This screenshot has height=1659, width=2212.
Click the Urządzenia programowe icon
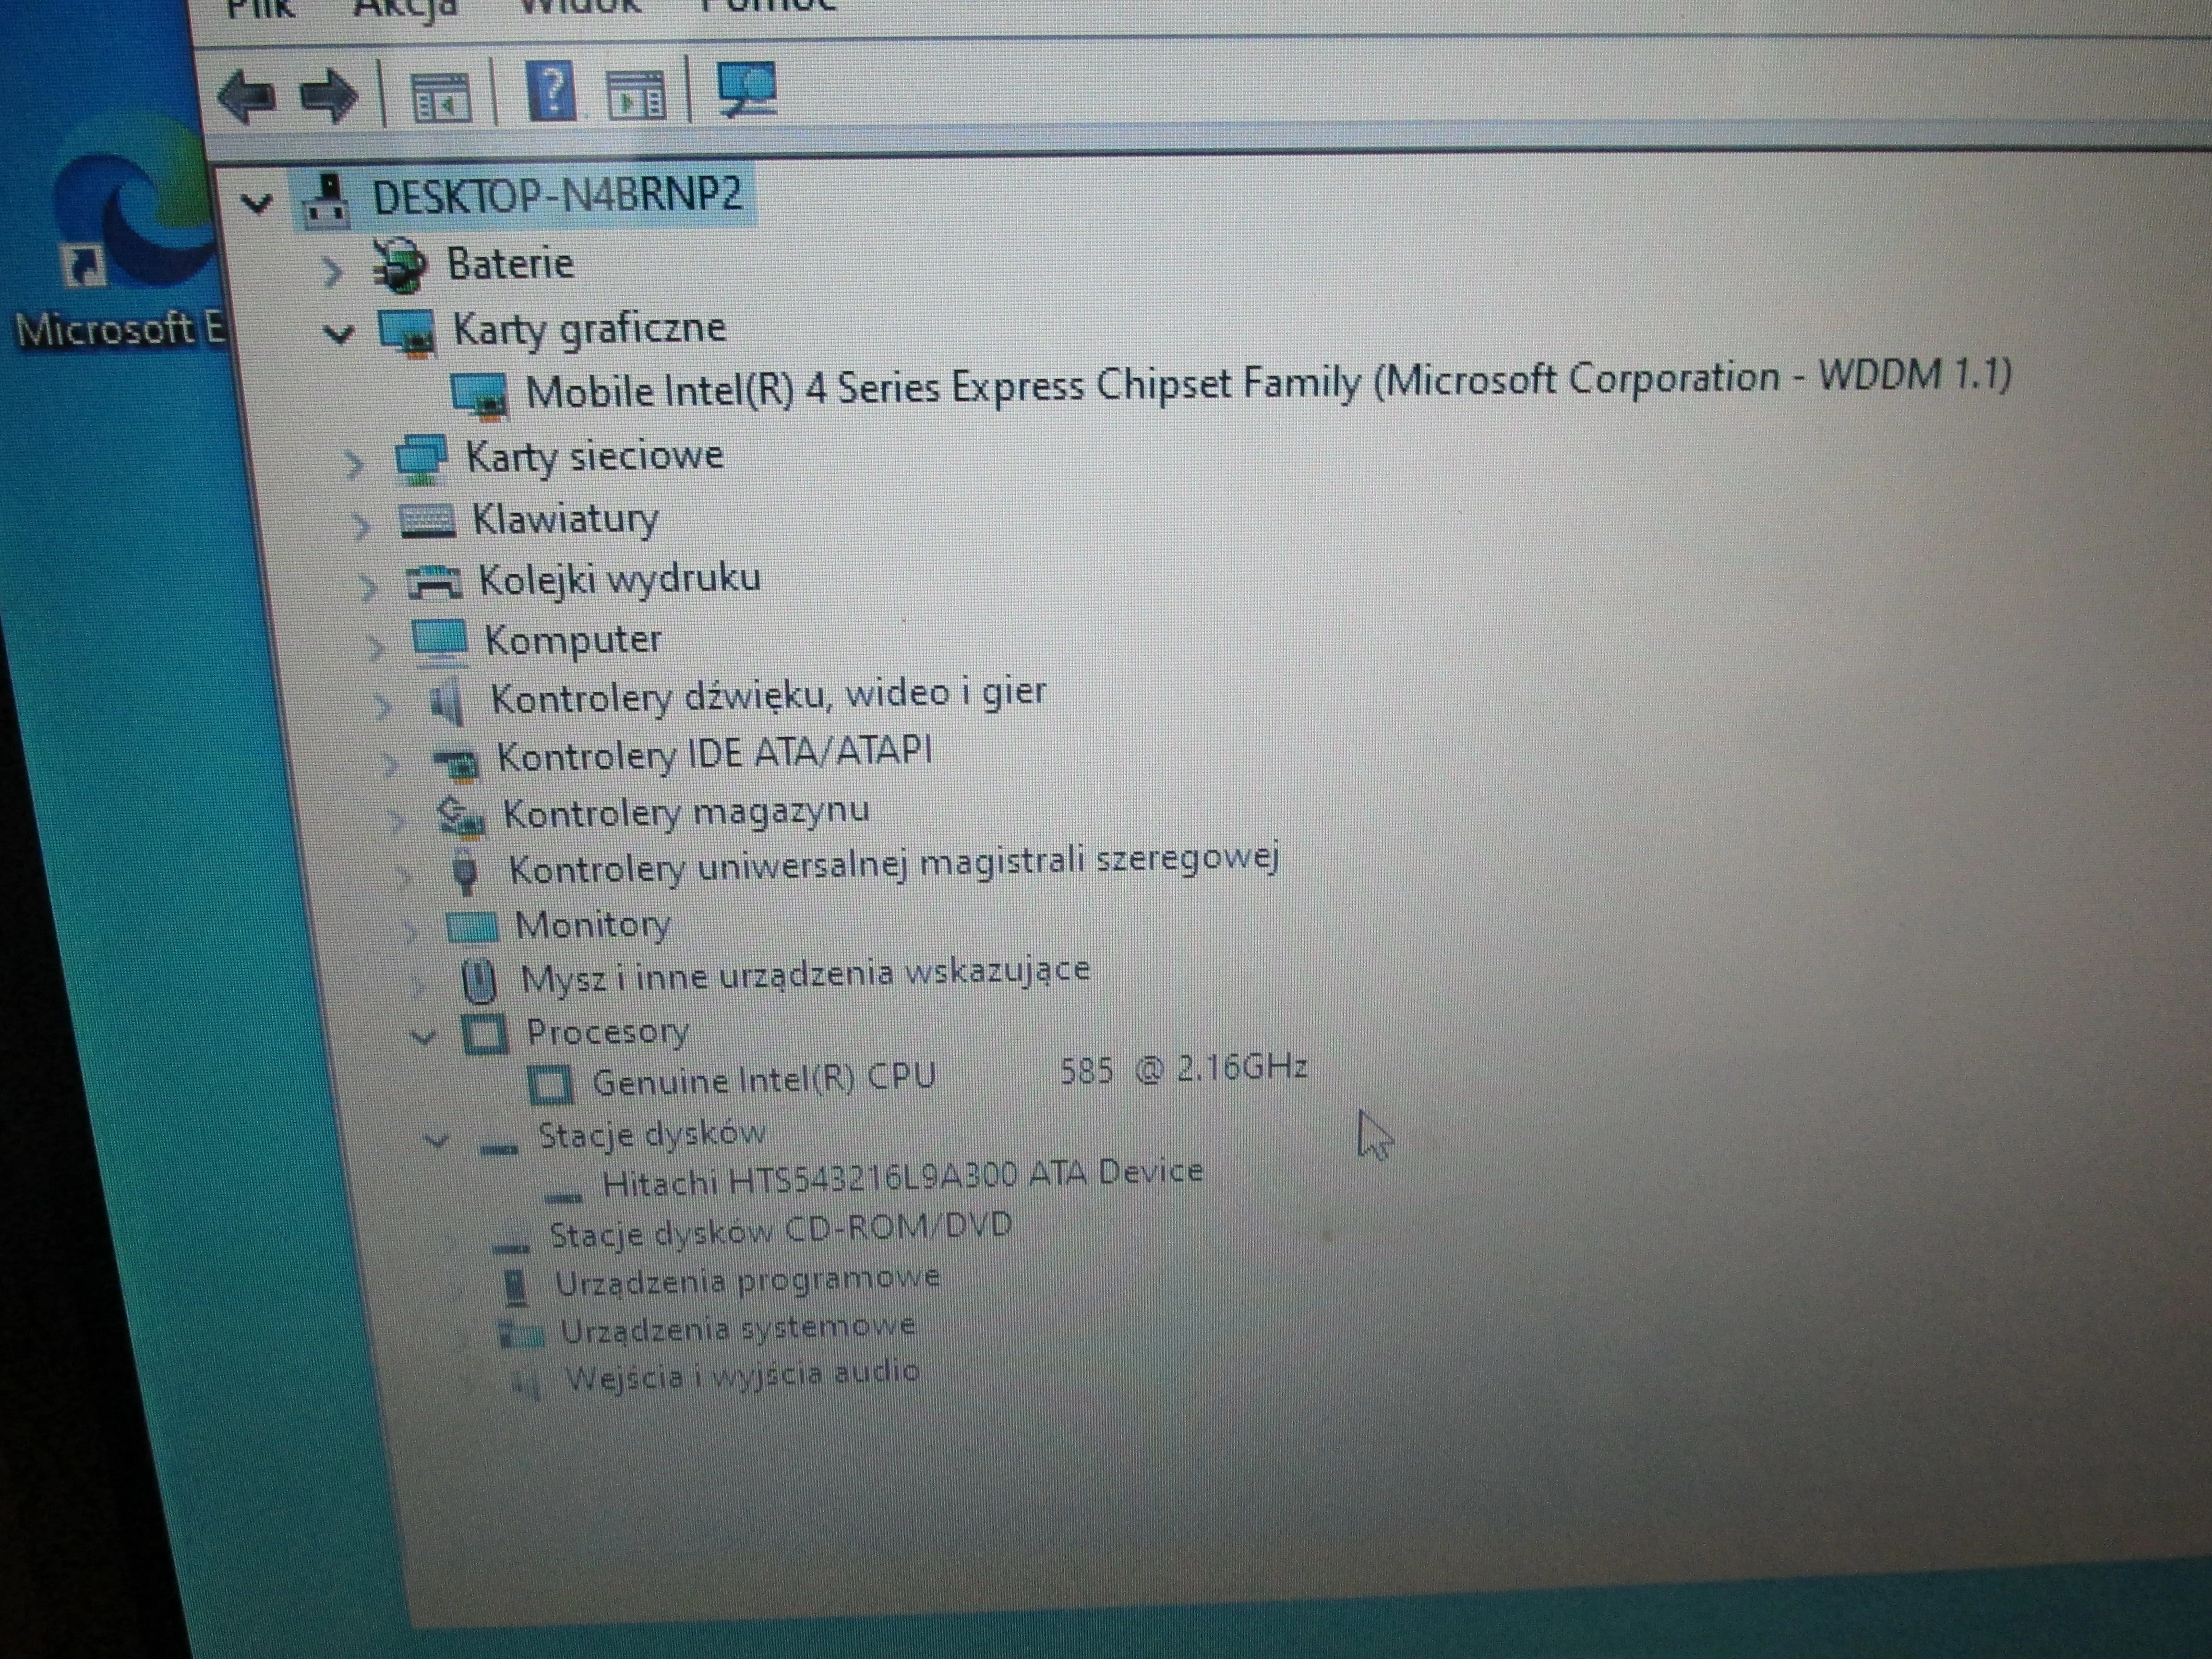(516, 1287)
